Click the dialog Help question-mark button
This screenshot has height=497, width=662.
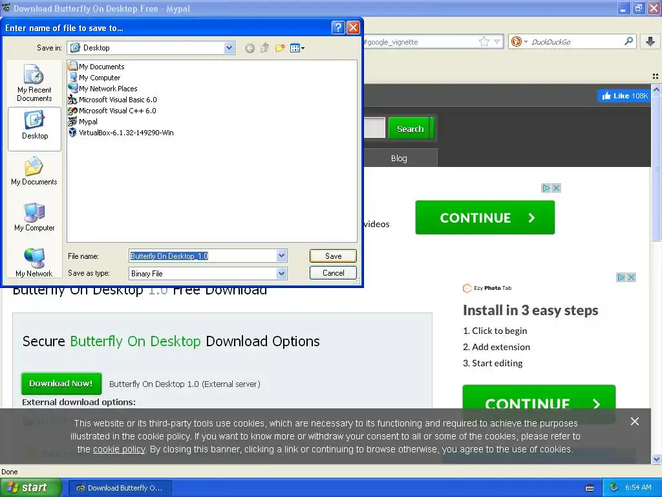(337, 28)
